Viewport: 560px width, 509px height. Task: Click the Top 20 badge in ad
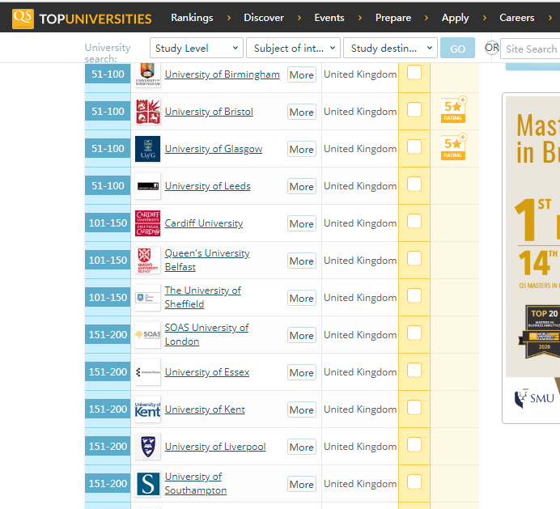(540, 332)
